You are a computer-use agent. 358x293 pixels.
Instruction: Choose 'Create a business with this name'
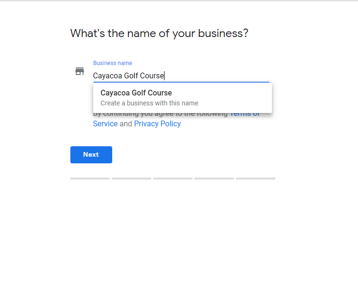pos(149,103)
